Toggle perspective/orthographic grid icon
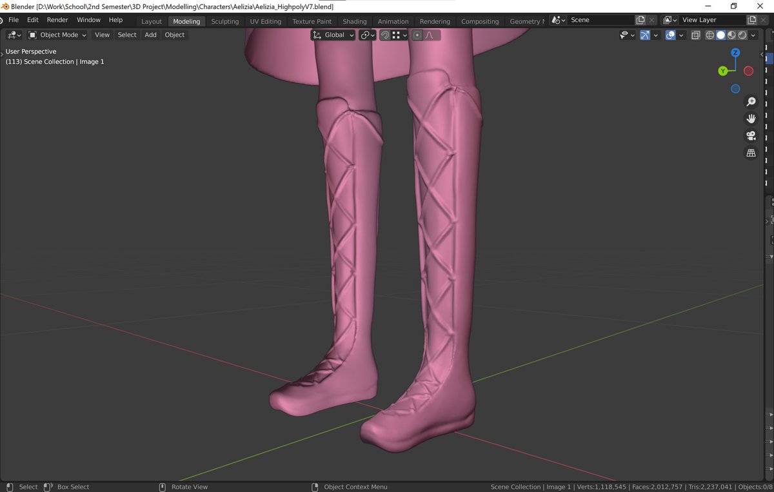 coord(751,153)
